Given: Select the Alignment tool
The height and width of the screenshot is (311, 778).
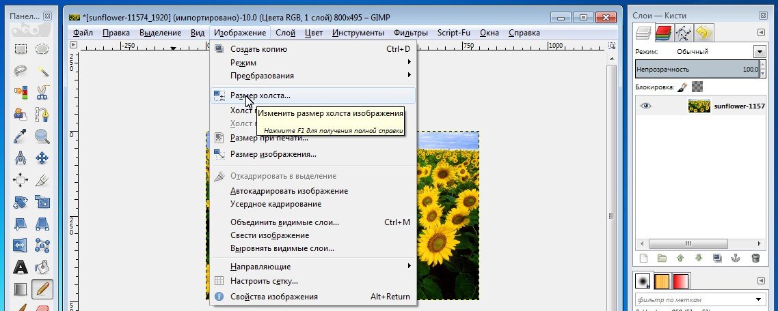Looking at the screenshot, I should tap(21, 180).
